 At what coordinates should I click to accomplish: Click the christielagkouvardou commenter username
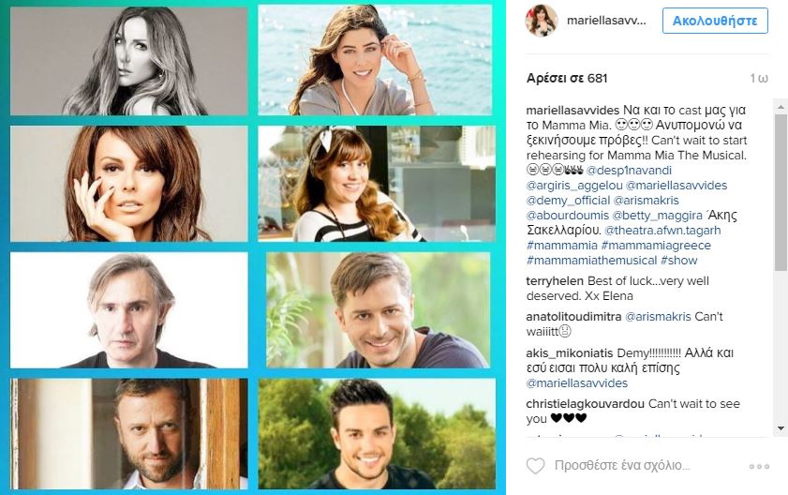click(586, 403)
